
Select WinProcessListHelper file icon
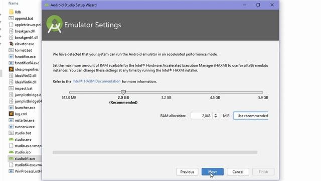click(11, 171)
